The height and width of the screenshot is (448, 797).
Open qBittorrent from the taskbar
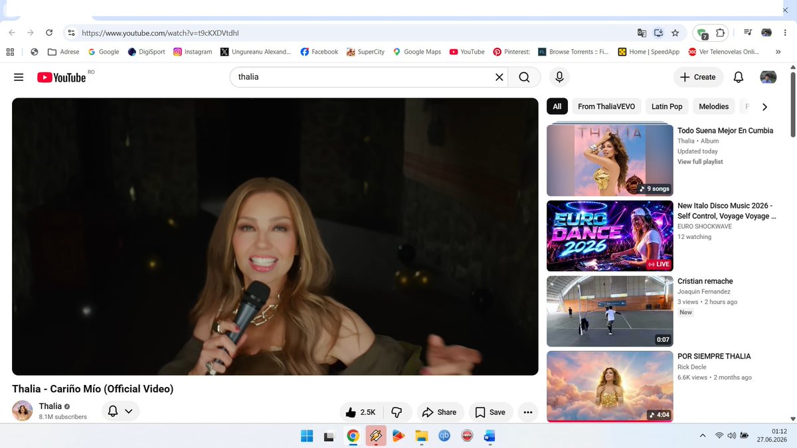point(444,436)
